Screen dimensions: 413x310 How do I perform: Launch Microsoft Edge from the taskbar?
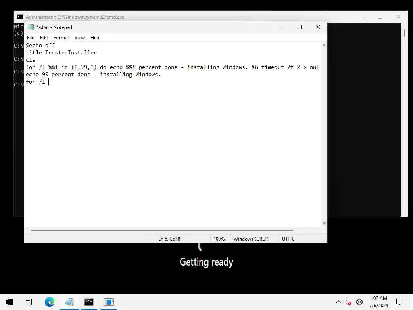[49, 302]
